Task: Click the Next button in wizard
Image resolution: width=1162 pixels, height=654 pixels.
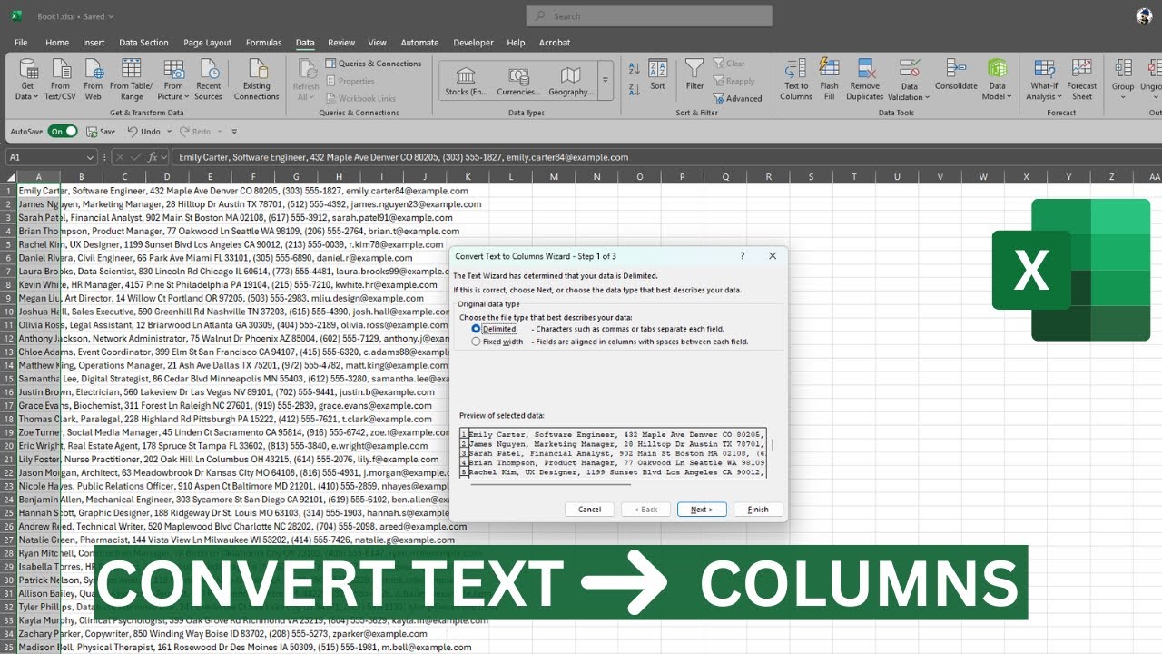Action: click(x=702, y=510)
